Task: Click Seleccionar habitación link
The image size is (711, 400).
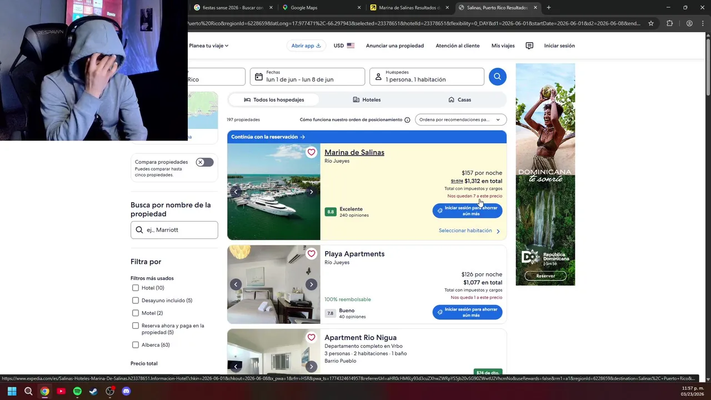Action: click(469, 231)
